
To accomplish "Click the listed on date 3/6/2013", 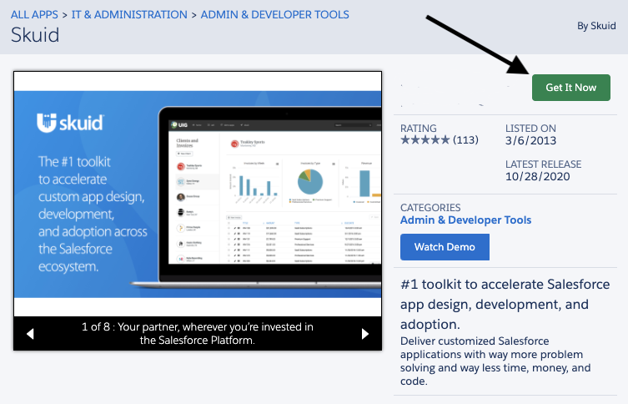I will point(529,140).
